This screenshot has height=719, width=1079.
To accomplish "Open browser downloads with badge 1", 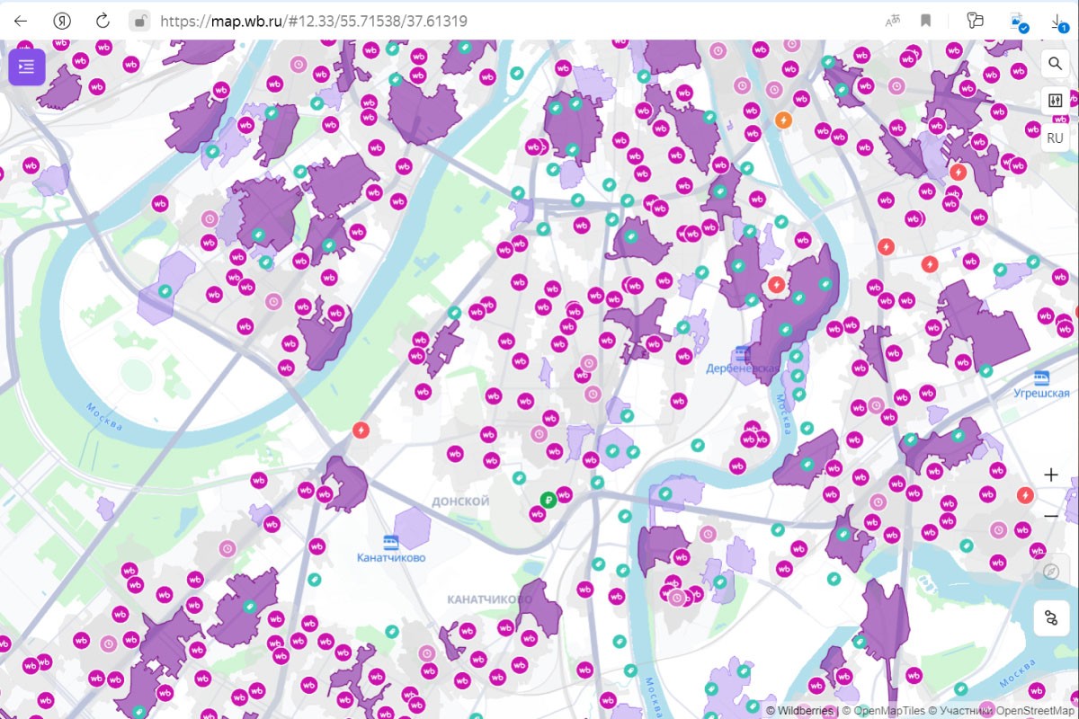I will [1058, 22].
